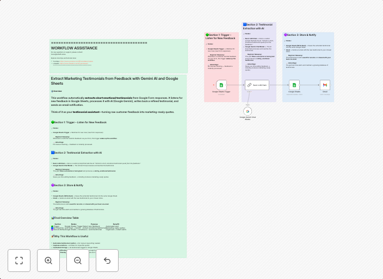Click the 'Extract Marketing Testimonials from Feedback' title
Image resolution: width=383 pixels, height=279 pixels.
pyautogui.click(x=114, y=81)
